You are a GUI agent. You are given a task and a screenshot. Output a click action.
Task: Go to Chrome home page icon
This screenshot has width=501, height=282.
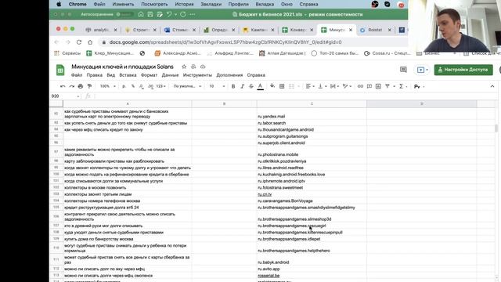[90, 42]
